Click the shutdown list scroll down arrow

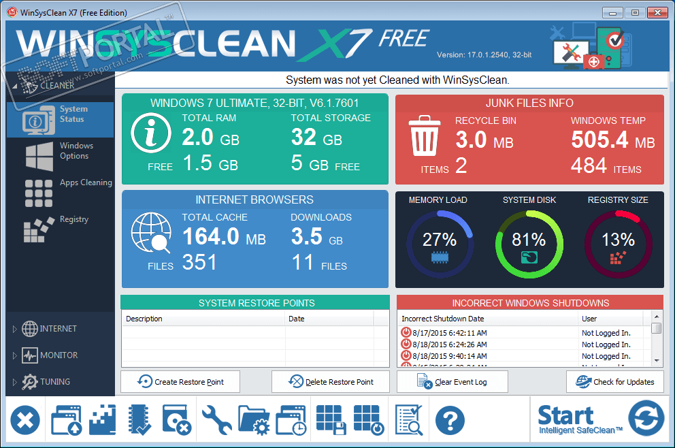657,361
